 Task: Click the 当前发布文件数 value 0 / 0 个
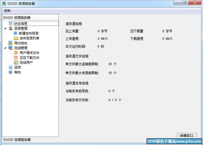click(x=115, y=100)
